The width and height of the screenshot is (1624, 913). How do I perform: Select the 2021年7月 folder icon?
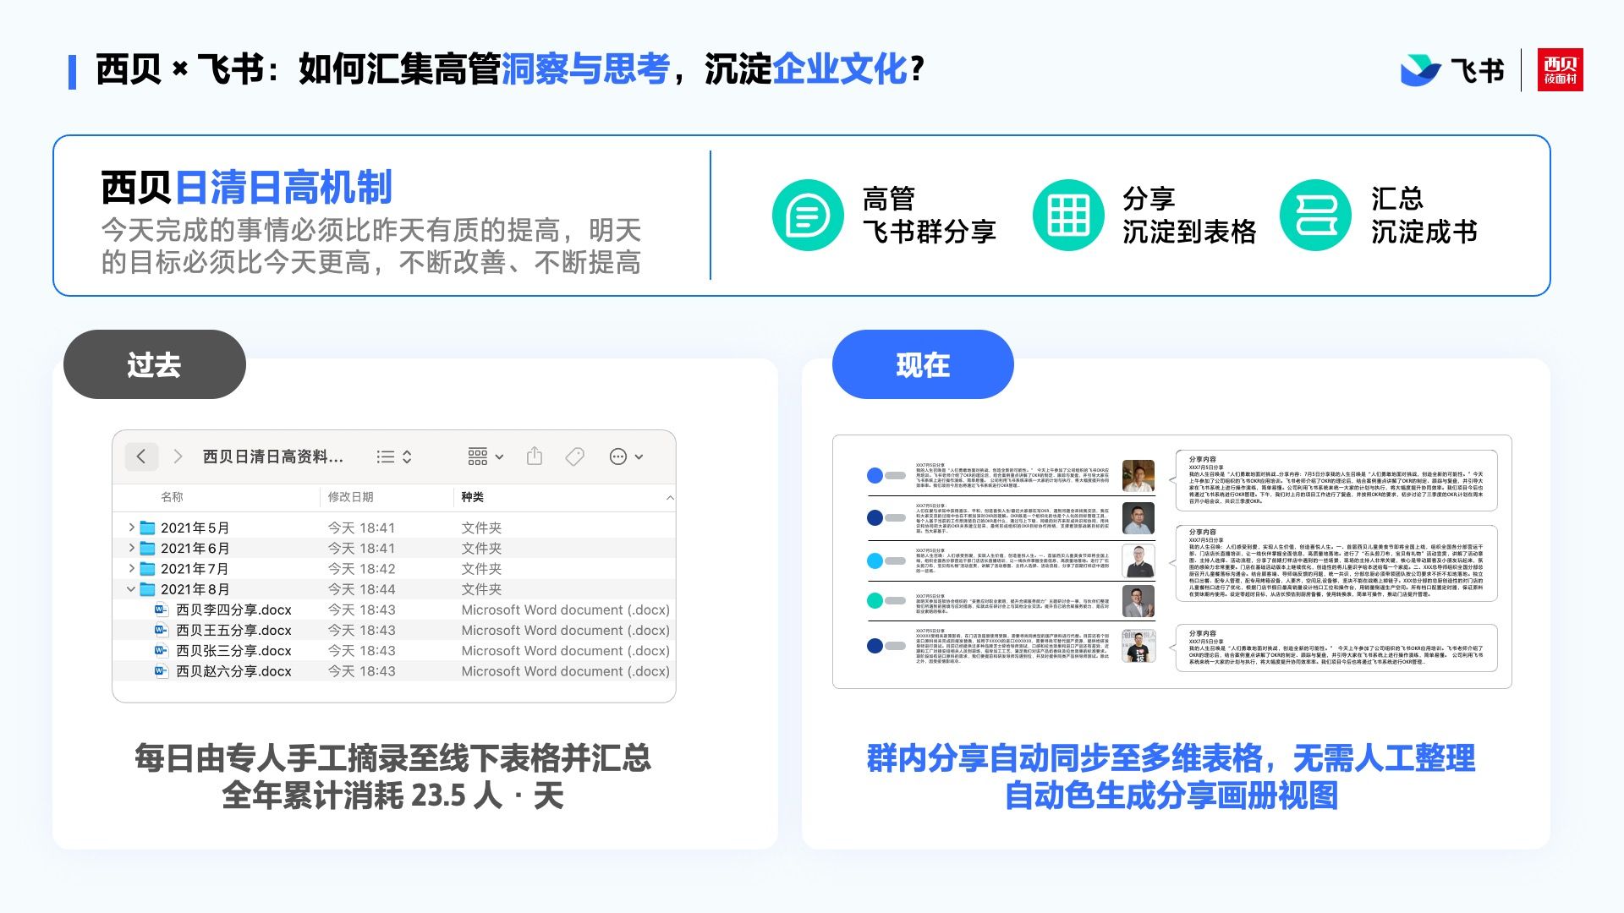pyautogui.click(x=148, y=568)
